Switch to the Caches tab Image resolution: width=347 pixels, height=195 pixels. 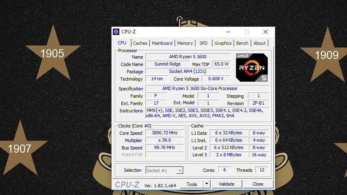coord(140,43)
